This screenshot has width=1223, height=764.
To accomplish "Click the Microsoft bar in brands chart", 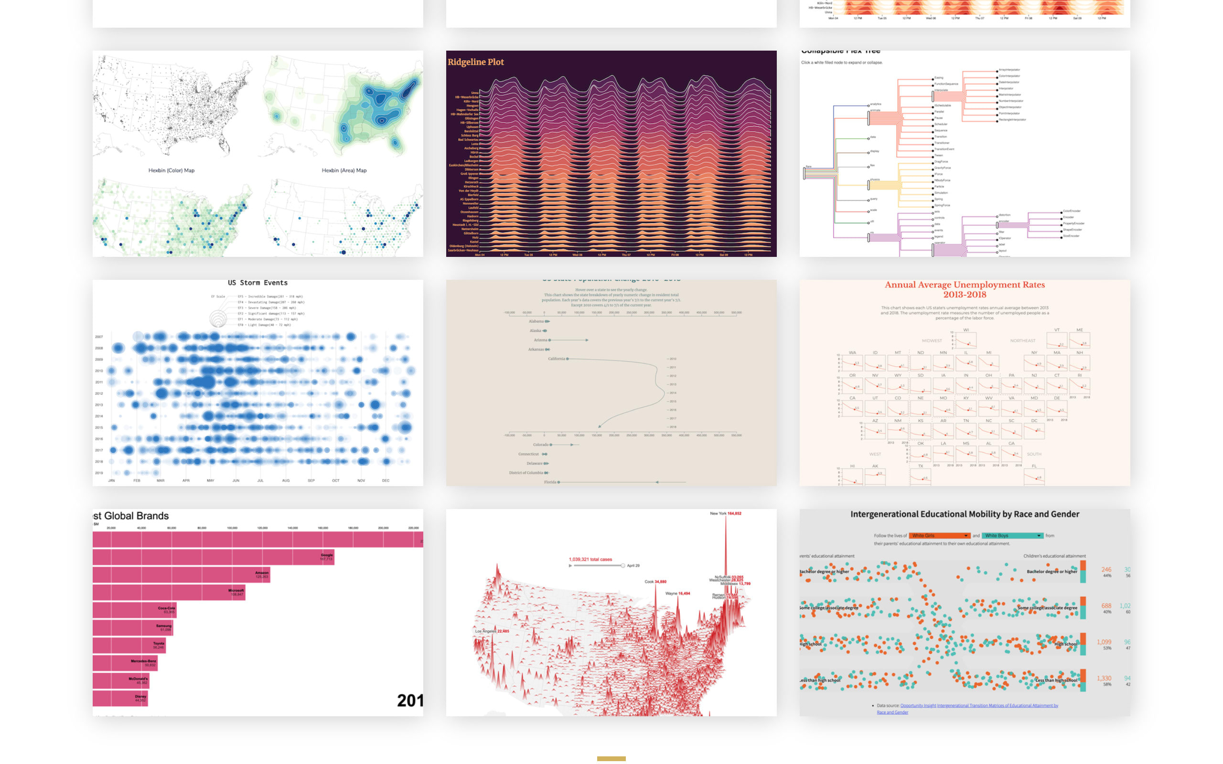I will coord(169,592).
